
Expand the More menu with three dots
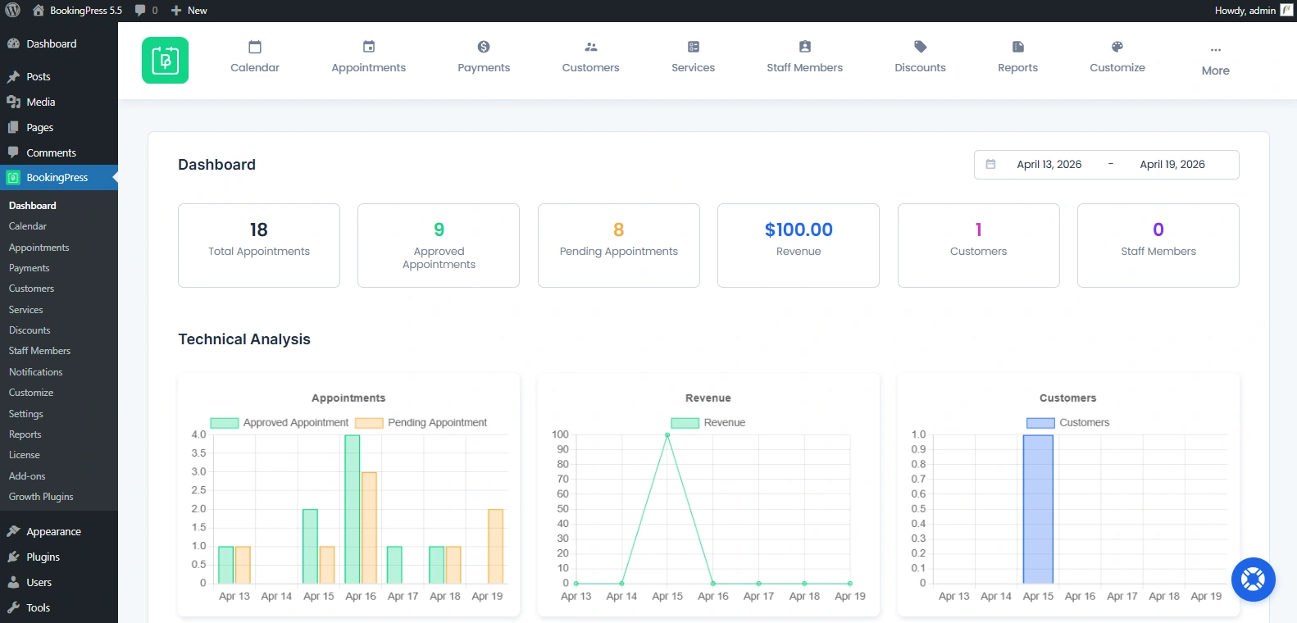1216,61
